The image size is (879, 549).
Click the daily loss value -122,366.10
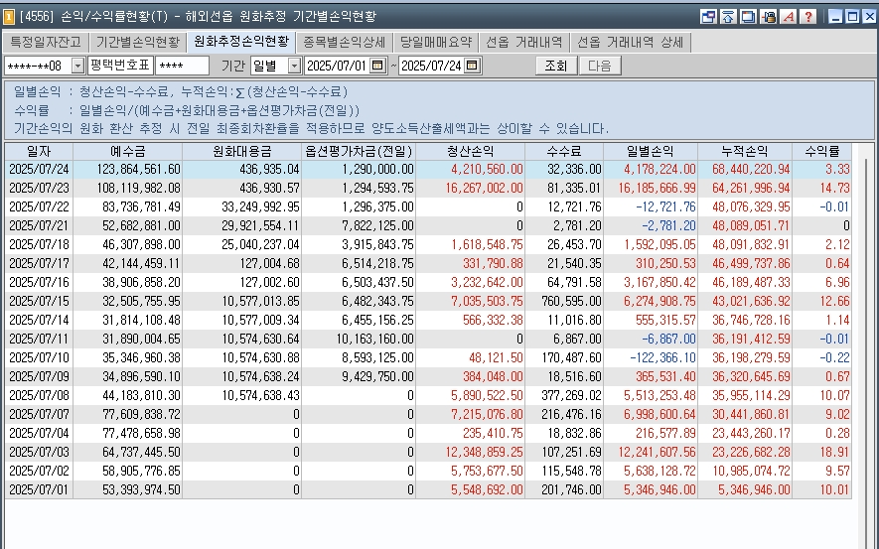(x=662, y=358)
